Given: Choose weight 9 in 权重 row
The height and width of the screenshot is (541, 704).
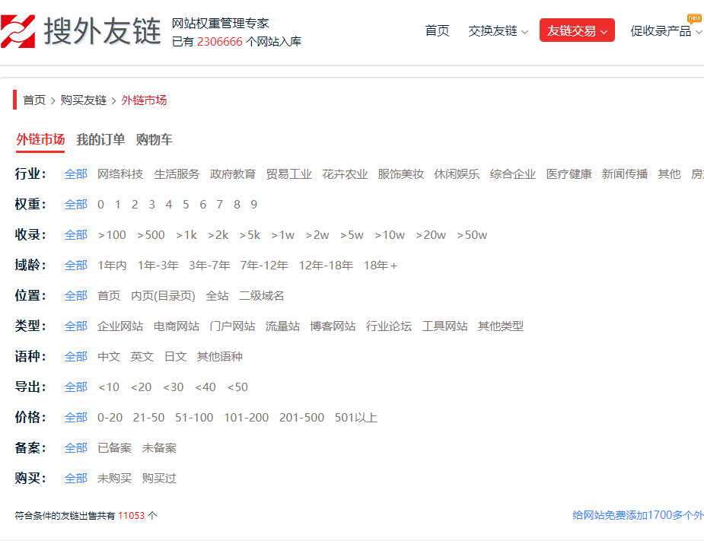Looking at the screenshot, I should (253, 204).
